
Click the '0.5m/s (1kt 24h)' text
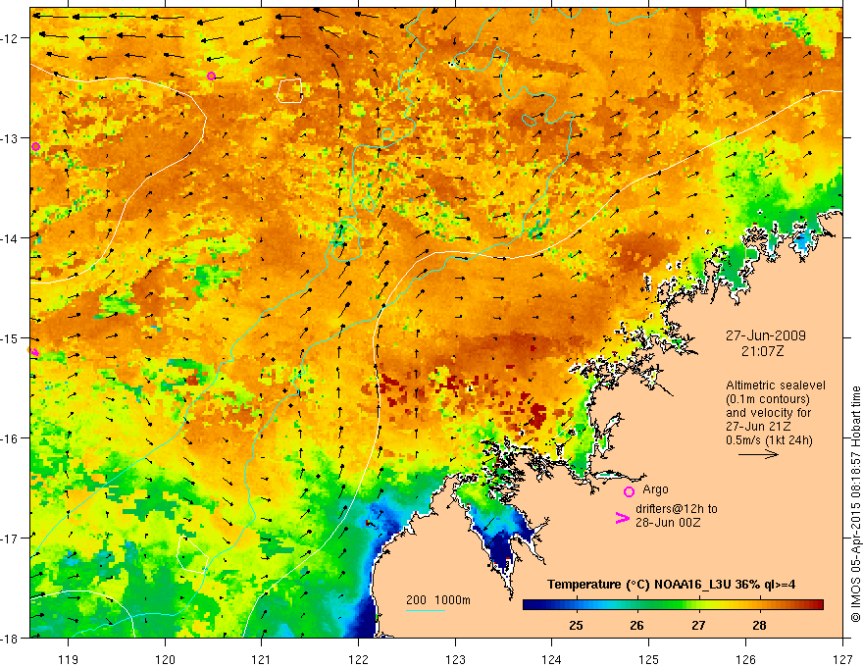click(x=770, y=440)
